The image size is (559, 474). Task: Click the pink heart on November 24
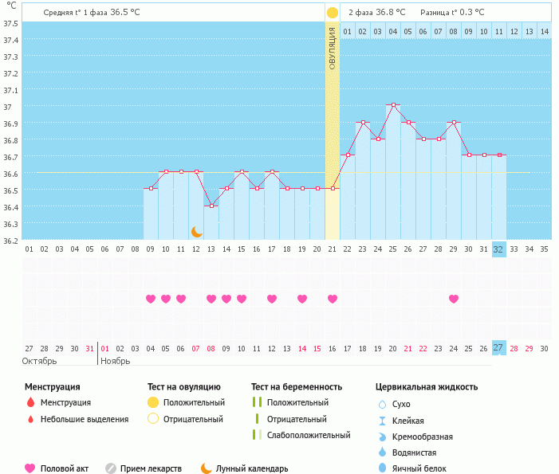pos(453,299)
